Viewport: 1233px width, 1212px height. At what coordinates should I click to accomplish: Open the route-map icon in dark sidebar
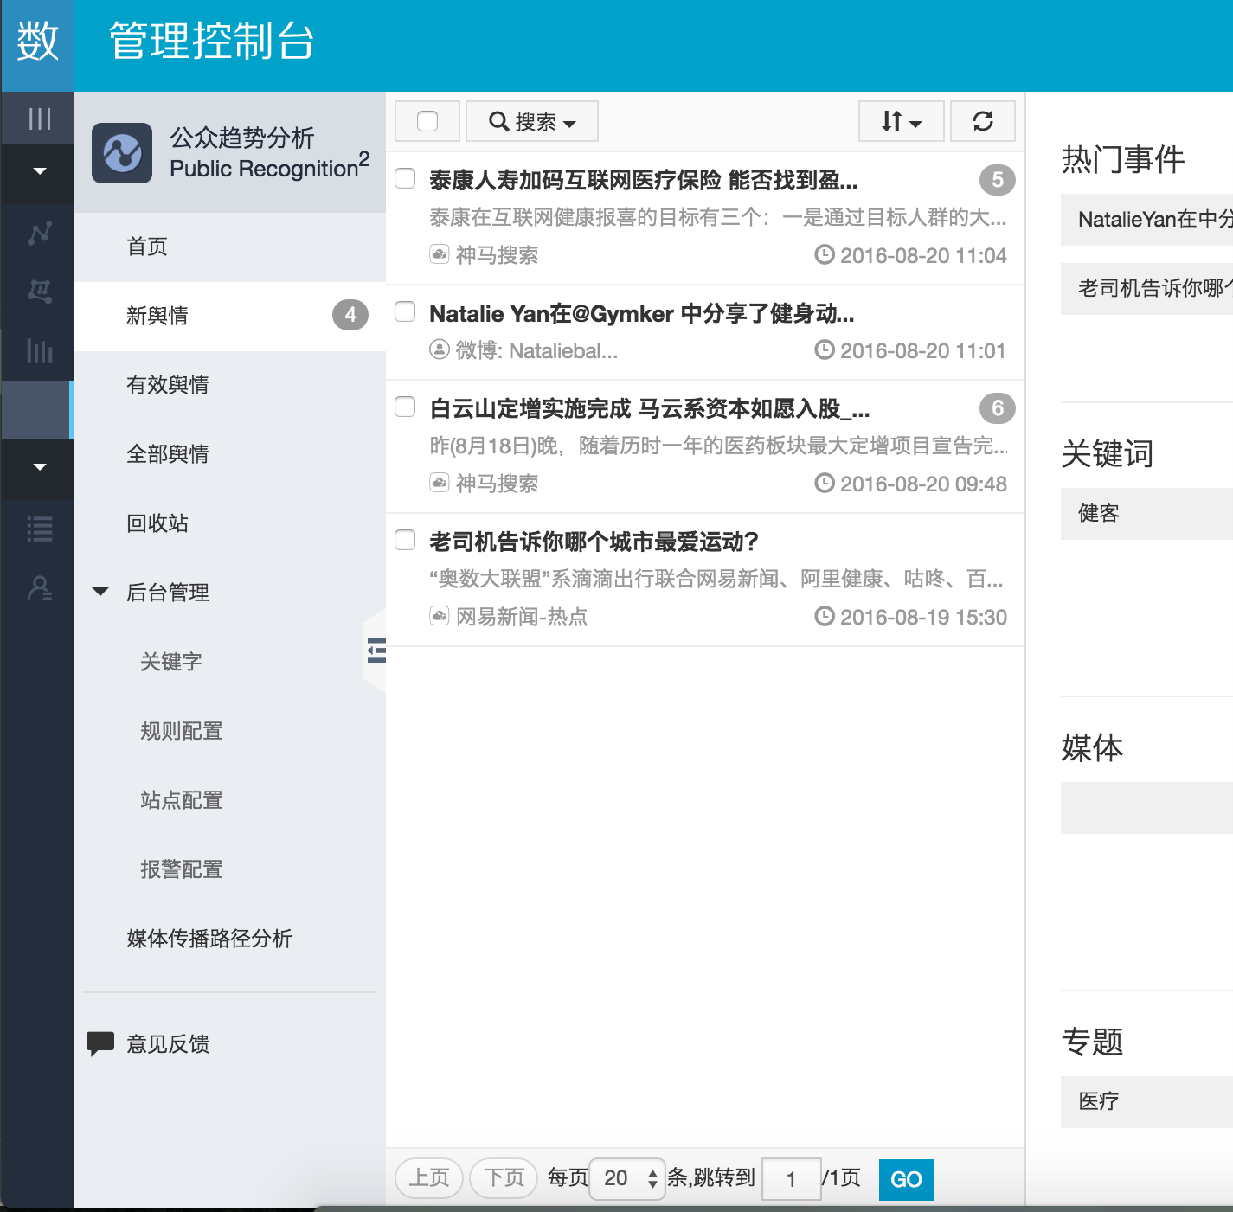(x=40, y=292)
